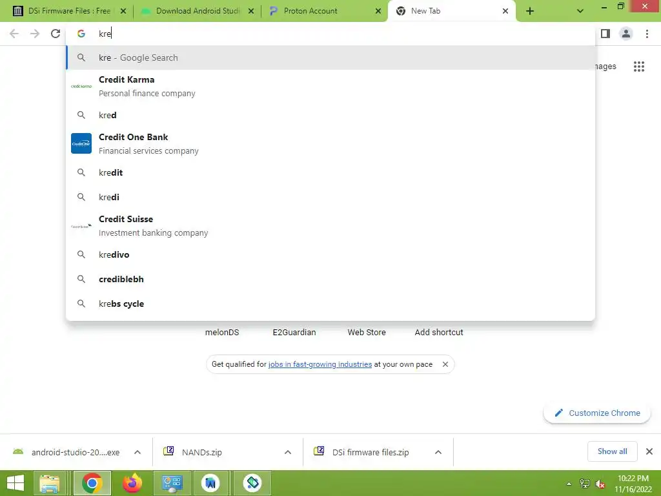Click the Chrome taskbar icon

point(92,483)
